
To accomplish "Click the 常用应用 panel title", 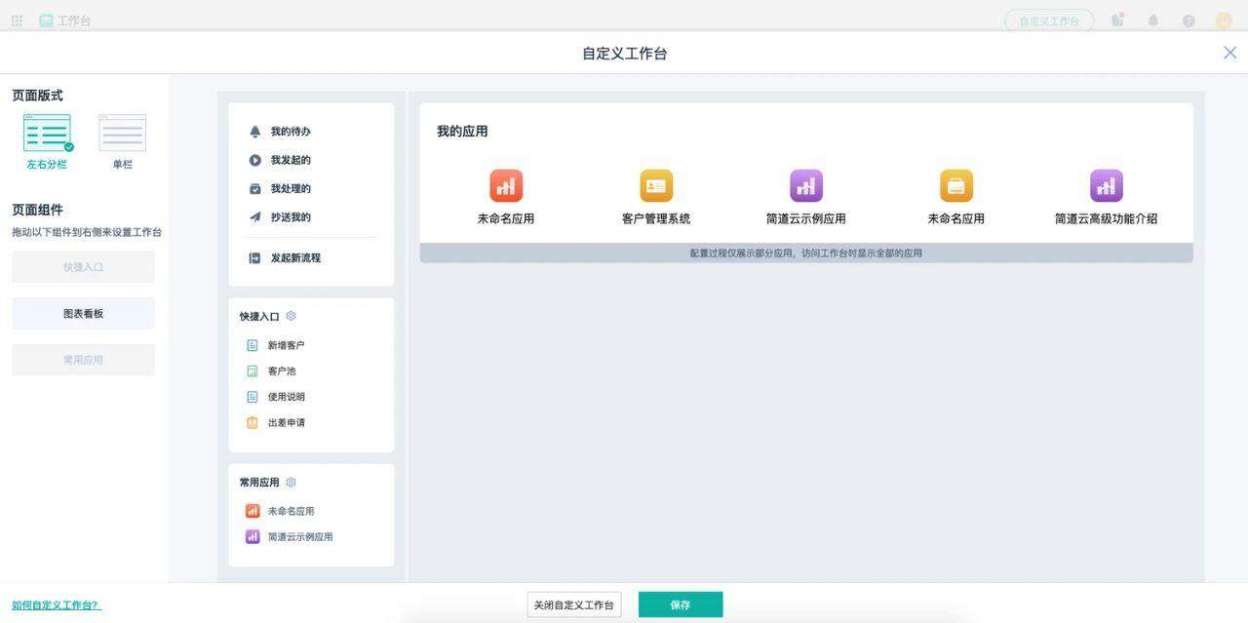I will click(x=259, y=483).
